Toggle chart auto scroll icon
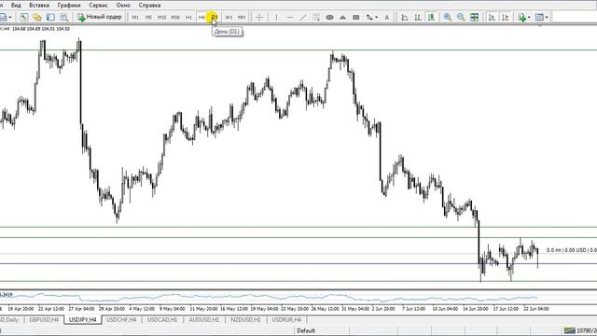Image resolution: width=597 pixels, height=336 pixels. click(492, 17)
